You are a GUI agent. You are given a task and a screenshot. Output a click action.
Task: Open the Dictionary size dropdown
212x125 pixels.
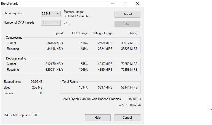50,14
